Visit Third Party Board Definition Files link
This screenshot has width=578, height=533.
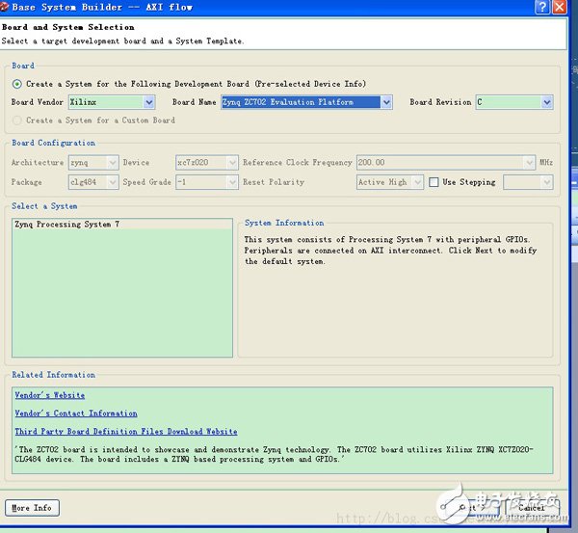pyautogui.click(x=126, y=432)
